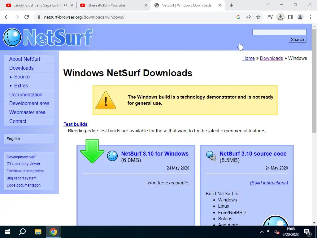Download NetSurf 3.10 for Windows
Image resolution: width=317 pixels, height=238 pixels.
click(x=155, y=154)
